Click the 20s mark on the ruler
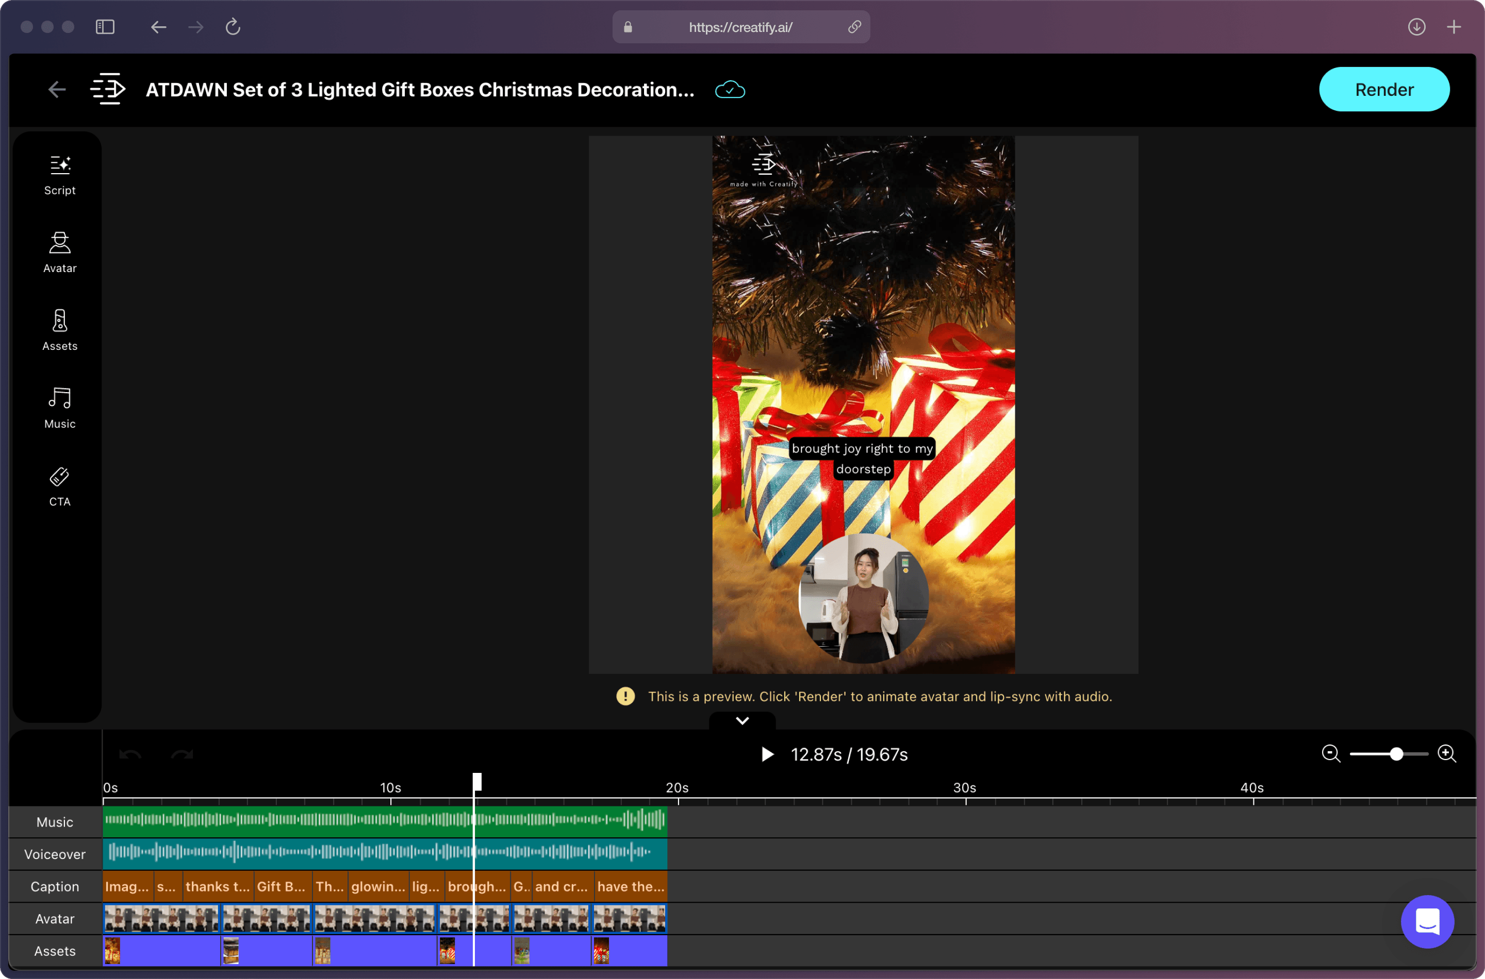The image size is (1485, 979). point(677,788)
